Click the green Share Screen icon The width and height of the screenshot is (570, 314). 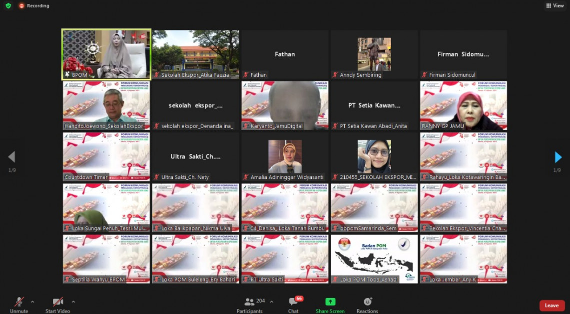tap(330, 302)
